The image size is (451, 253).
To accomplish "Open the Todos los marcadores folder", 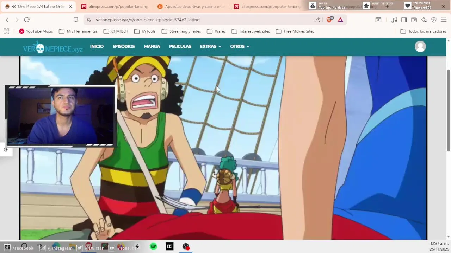I will coord(423,31).
